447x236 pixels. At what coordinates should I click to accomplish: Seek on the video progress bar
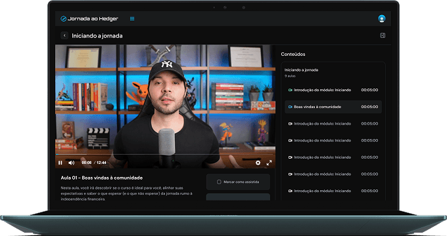(165, 155)
